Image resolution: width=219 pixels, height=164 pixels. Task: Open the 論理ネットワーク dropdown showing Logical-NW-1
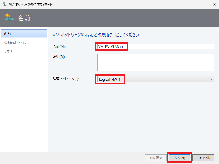(156, 79)
